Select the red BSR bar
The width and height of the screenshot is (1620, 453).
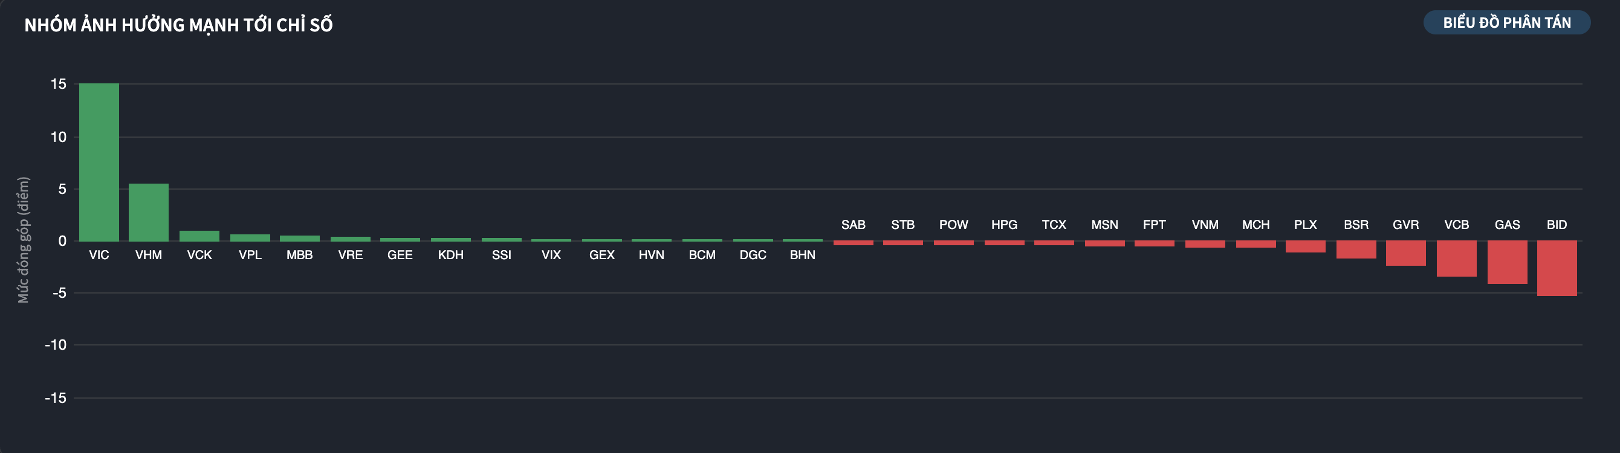tap(1356, 249)
